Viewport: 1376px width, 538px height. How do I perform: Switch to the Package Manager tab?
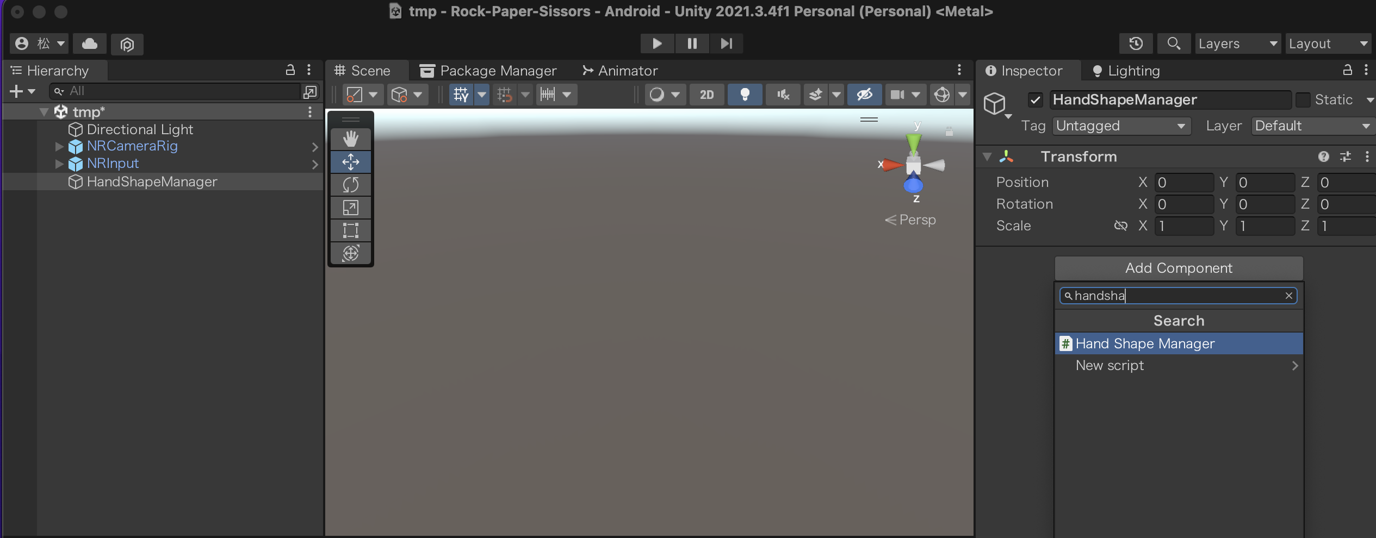pos(488,71)
